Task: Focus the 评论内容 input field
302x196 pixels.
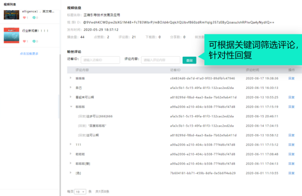Action: point(161,60)
